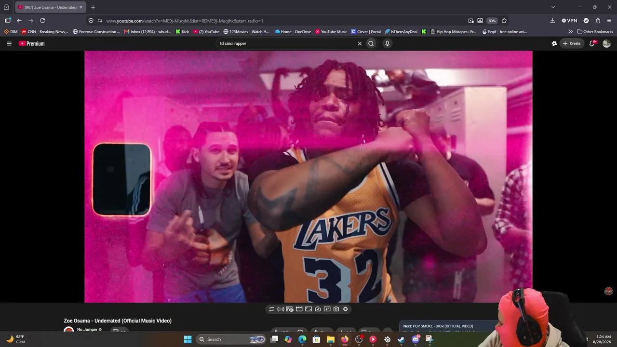Screen dimensions: 617x347
Task: Open Copilot from the taskbar
Action: pos(288,339)
